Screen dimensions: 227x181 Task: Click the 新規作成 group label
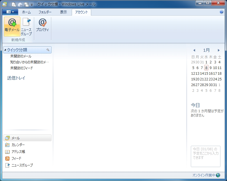[x=18, y=40]
